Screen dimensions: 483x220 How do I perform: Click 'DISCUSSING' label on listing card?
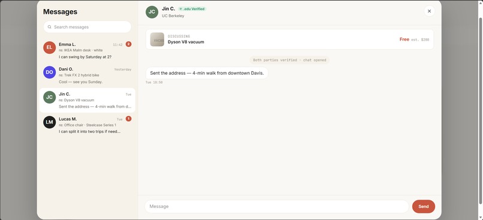pos(179,36)
